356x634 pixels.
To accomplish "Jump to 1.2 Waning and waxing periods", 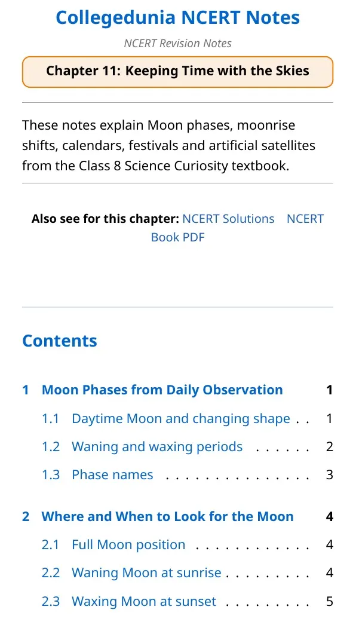I will 157,446.
